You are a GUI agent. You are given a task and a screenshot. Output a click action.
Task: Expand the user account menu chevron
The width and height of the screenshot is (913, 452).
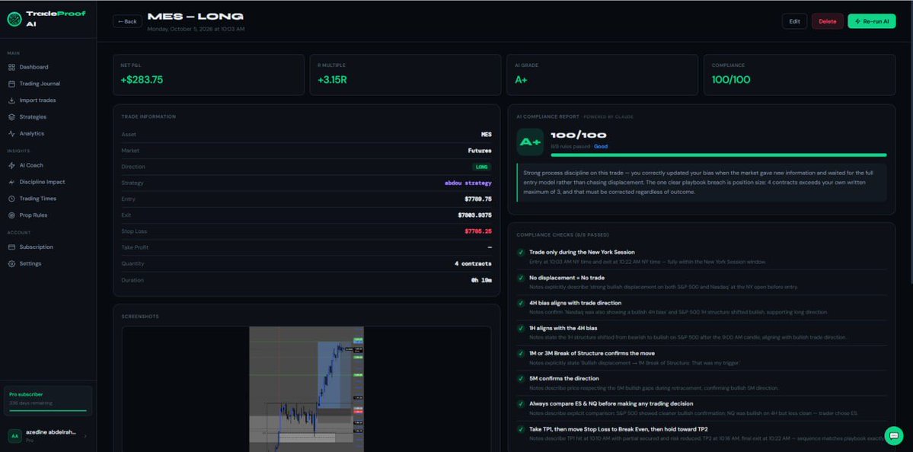[85, 436]
